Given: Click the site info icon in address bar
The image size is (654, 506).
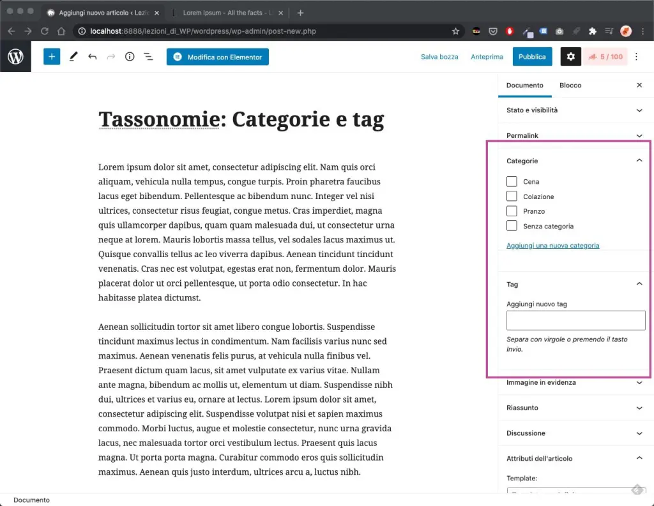Looking at the screenshot, I should [82, 31].
